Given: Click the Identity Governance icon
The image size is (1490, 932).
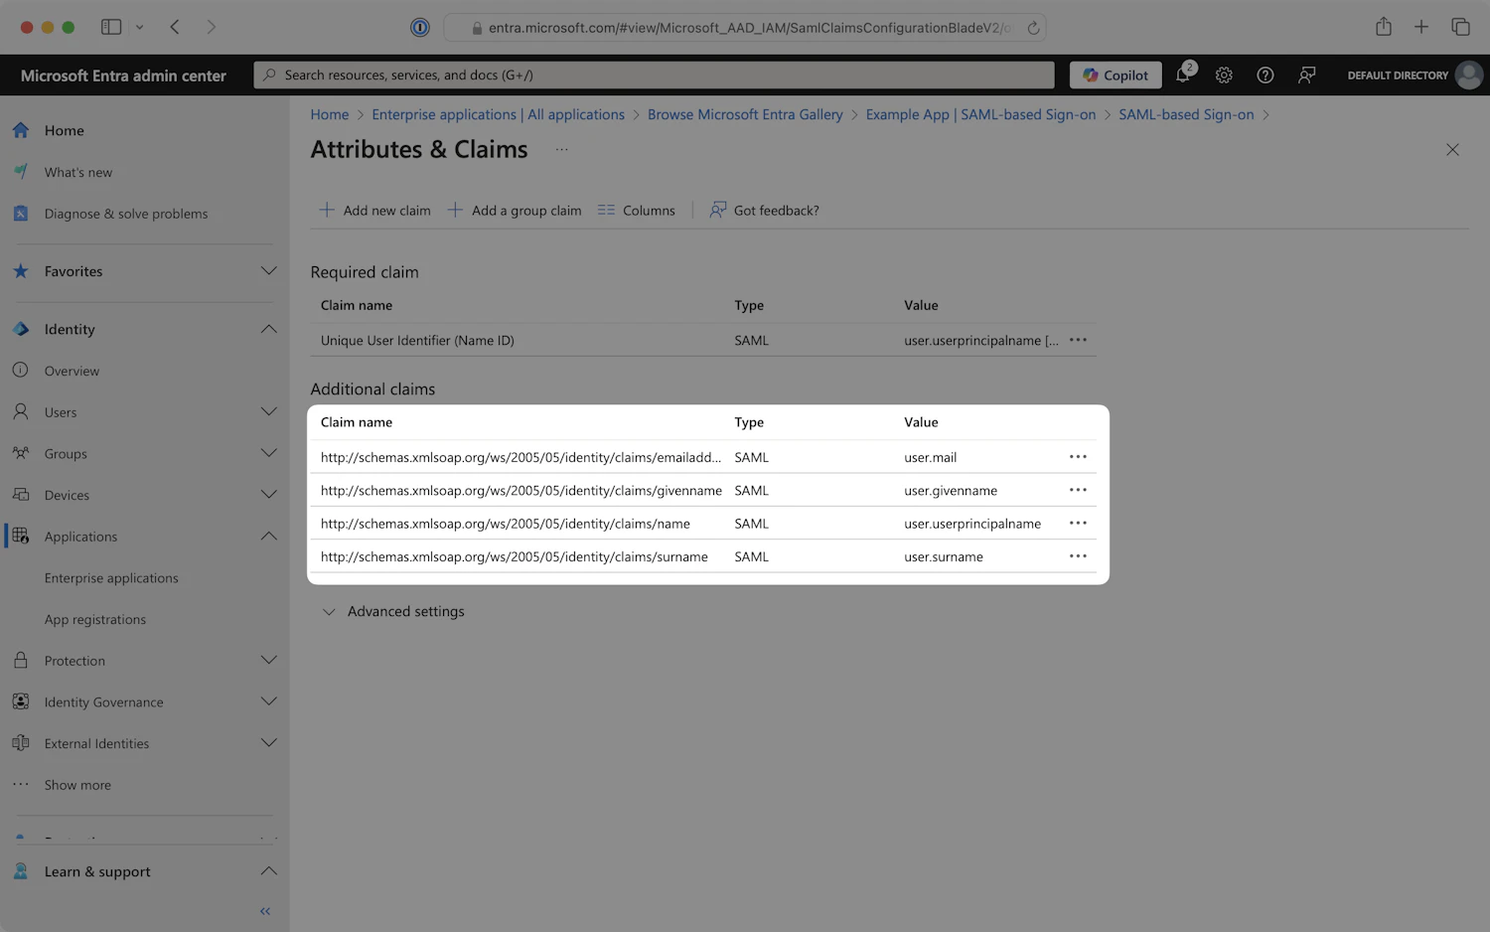Looking at the screenshot, I should click(x=21, y=701).
